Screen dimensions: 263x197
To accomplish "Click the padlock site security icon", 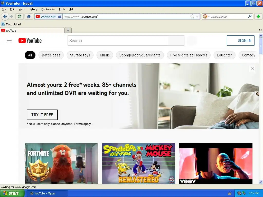I will [60, 16].
